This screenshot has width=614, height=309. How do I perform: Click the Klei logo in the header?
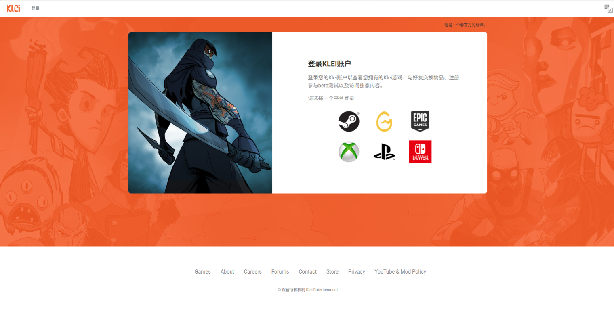pos(13,8)
